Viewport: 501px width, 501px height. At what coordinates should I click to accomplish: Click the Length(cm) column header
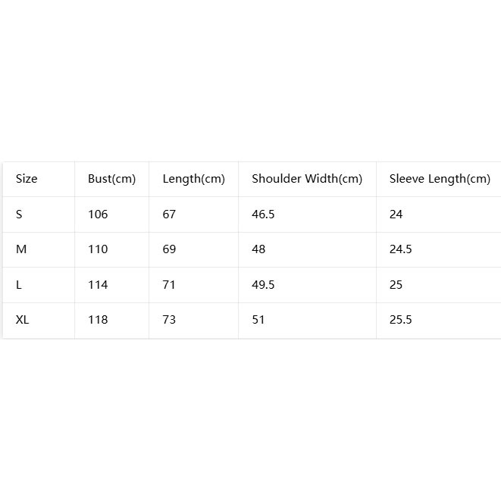[194, 179]
